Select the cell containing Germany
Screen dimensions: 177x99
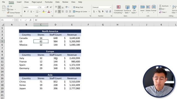[26, 68]
